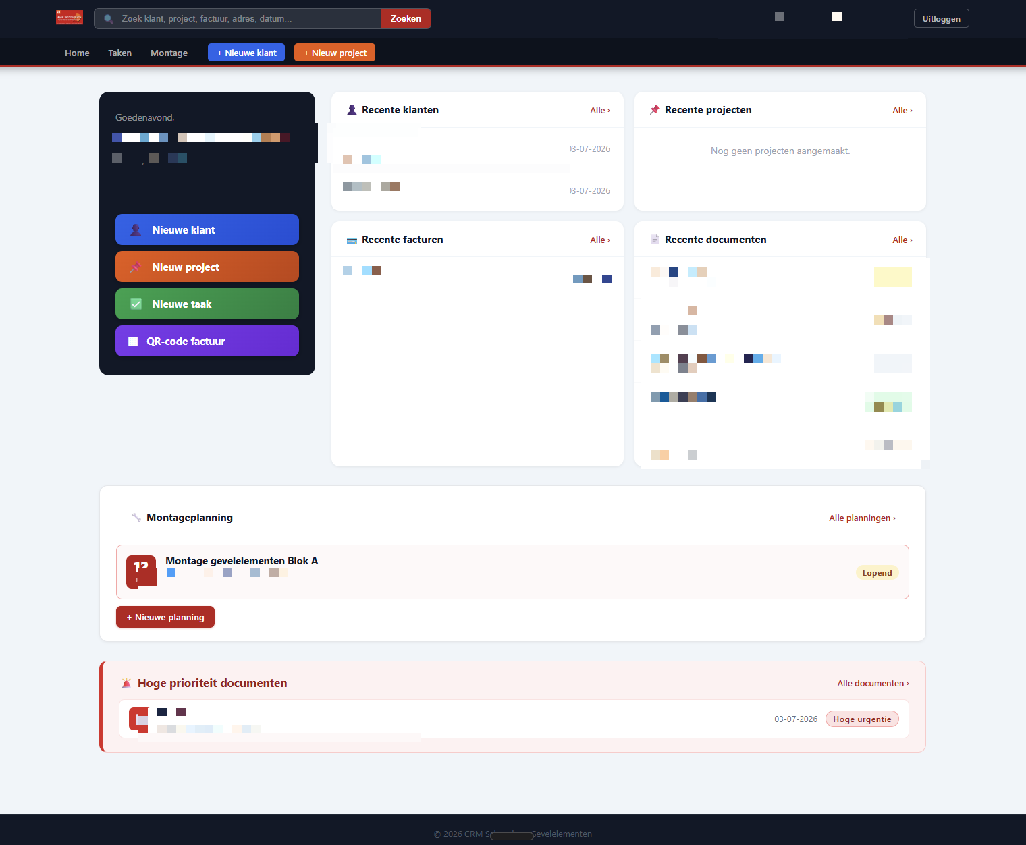Screen dimensions: 1026x845
Task: Expand all Recente facturen via Alle
Action: pyautogui.click(x=600, y=240)
